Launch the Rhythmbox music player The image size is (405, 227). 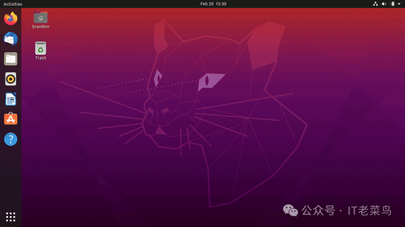click(10, 79)
